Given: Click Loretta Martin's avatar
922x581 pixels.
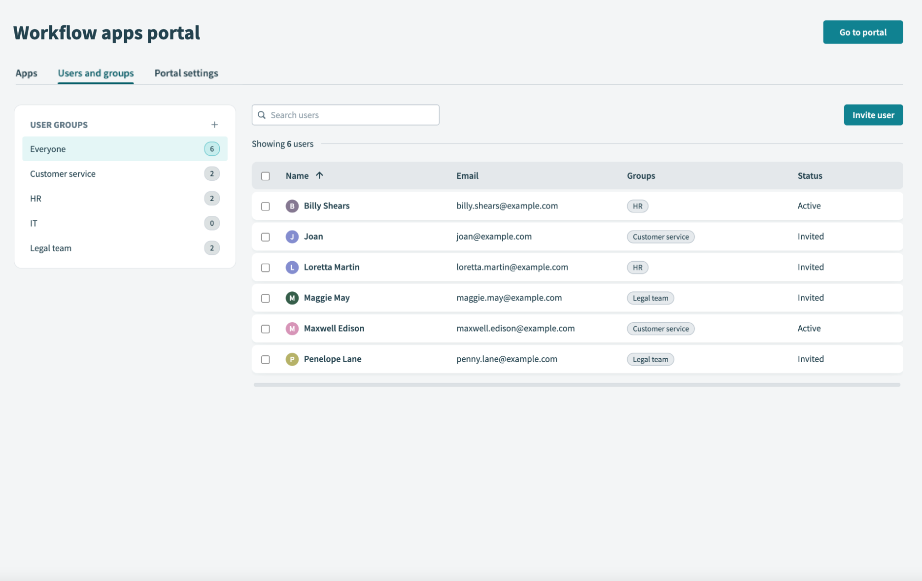Looking at the screenshot, I should pos(292,267).
